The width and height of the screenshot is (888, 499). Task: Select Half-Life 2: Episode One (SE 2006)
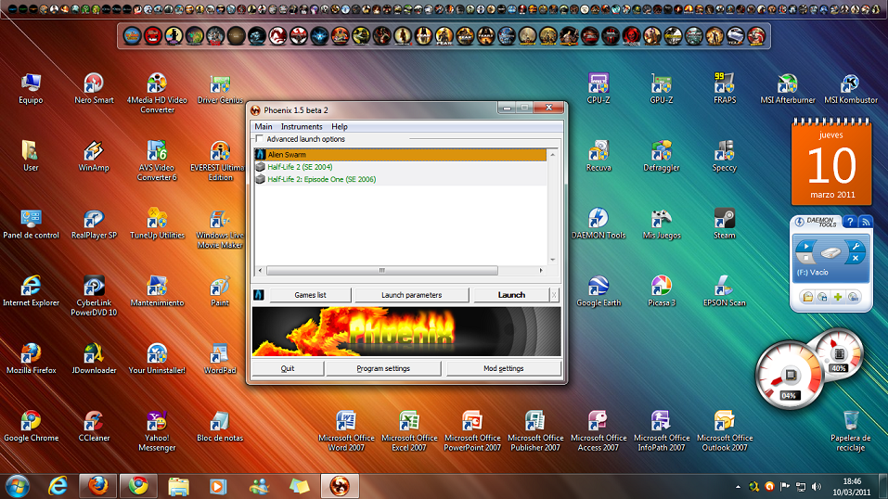[x=401, y=179]
